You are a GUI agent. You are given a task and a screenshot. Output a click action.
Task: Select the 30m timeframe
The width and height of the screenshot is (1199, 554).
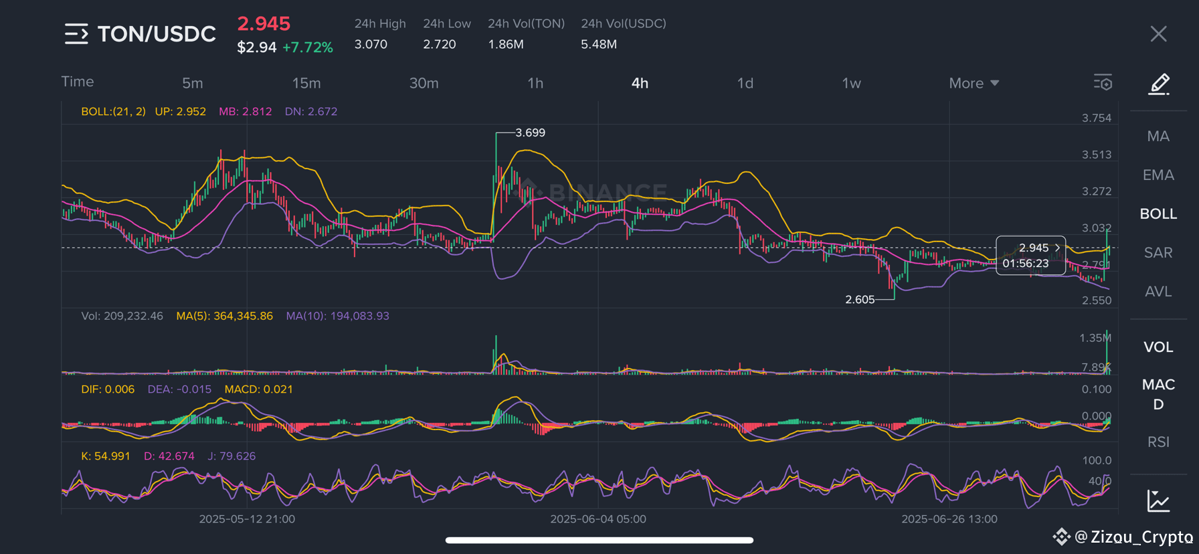[x=424, y=83]
